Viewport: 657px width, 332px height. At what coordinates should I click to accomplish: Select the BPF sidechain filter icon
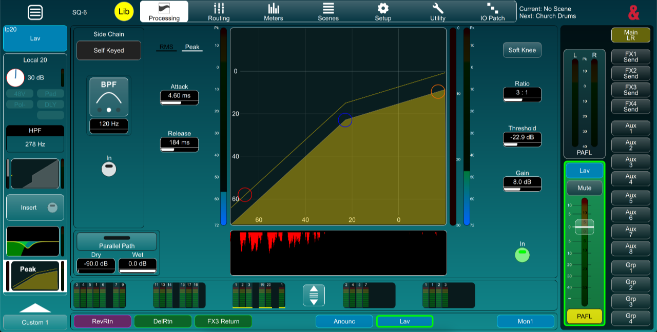[109, 97]
